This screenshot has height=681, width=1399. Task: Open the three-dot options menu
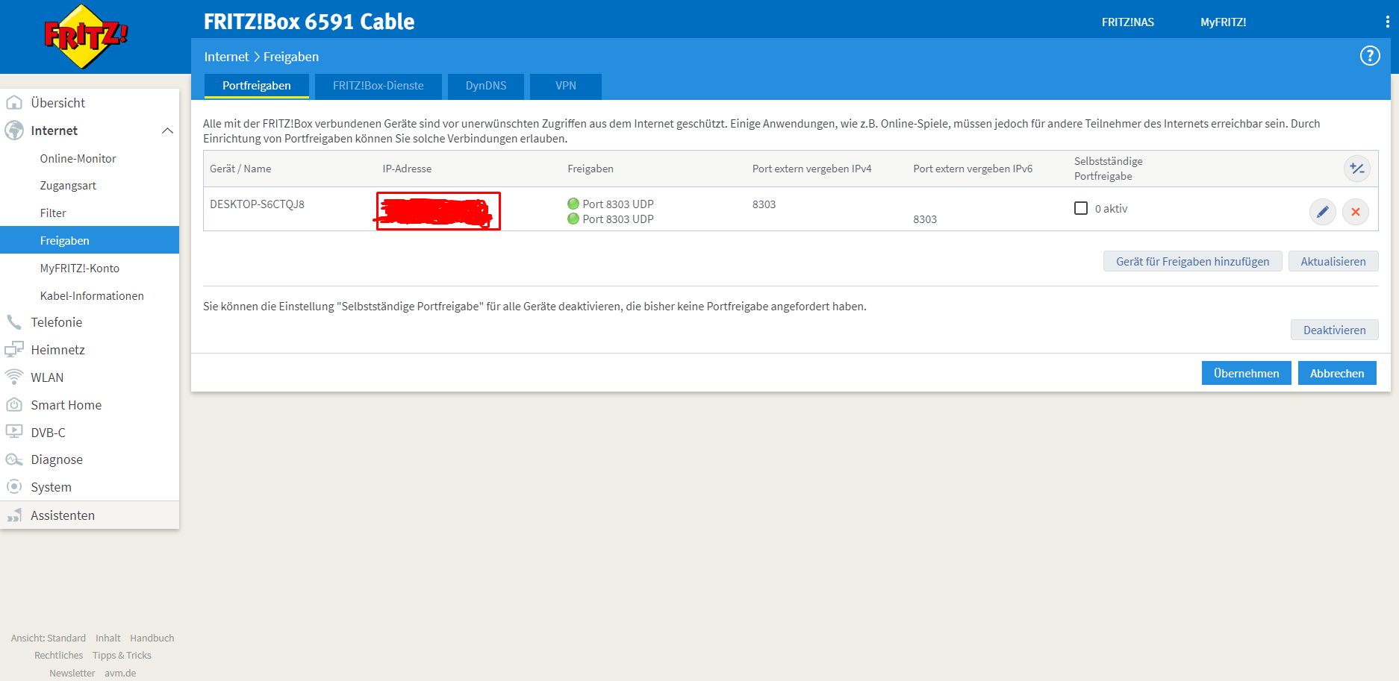1387,22
